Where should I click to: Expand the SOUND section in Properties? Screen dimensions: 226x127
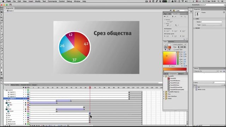[194, 28]
